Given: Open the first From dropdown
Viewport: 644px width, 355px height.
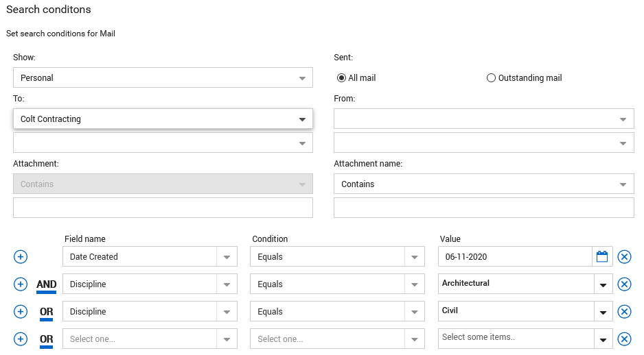Looking at the screenshot, I should click(484, 119).
